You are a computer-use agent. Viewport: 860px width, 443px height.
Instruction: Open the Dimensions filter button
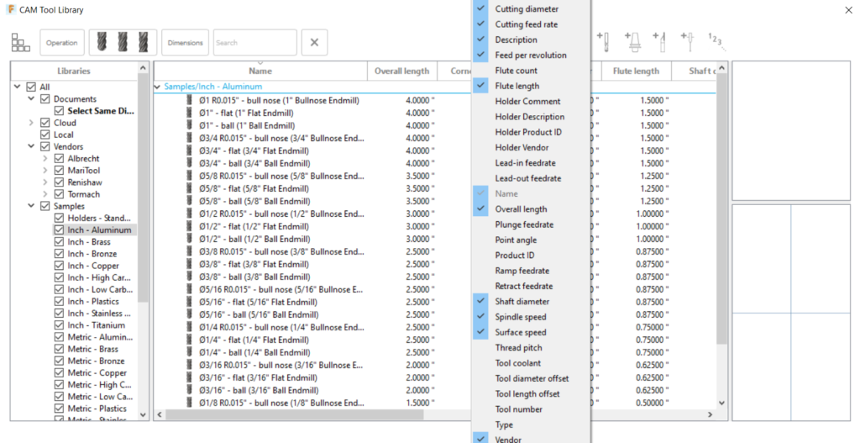(185, 42)
